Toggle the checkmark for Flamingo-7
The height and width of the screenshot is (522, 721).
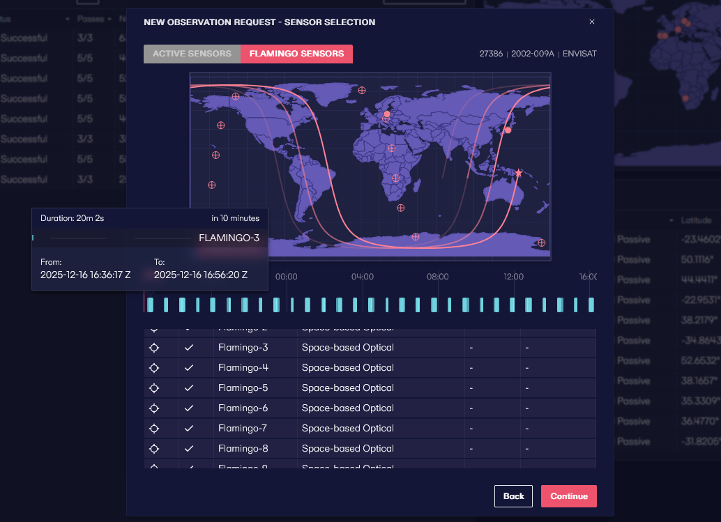(188, 429)
